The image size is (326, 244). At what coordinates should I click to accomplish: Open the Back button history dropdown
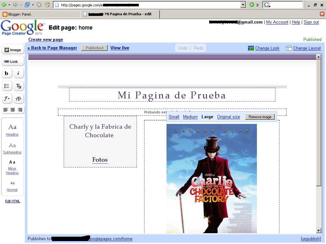pyautogui.click(x=9, y=5)
